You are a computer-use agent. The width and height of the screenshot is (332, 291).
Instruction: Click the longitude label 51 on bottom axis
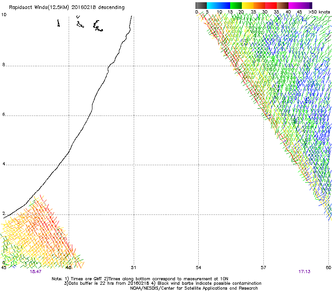point(133,268)
